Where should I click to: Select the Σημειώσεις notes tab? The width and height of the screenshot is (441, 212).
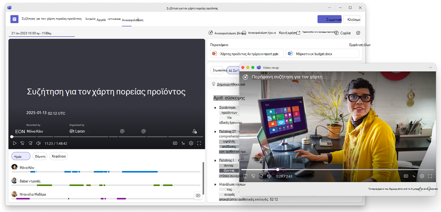click(x=218, y=70)
